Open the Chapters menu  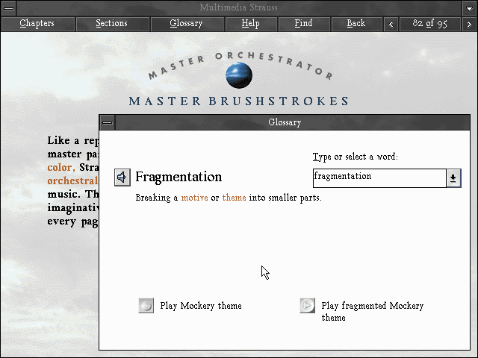(x=38, y=24)
